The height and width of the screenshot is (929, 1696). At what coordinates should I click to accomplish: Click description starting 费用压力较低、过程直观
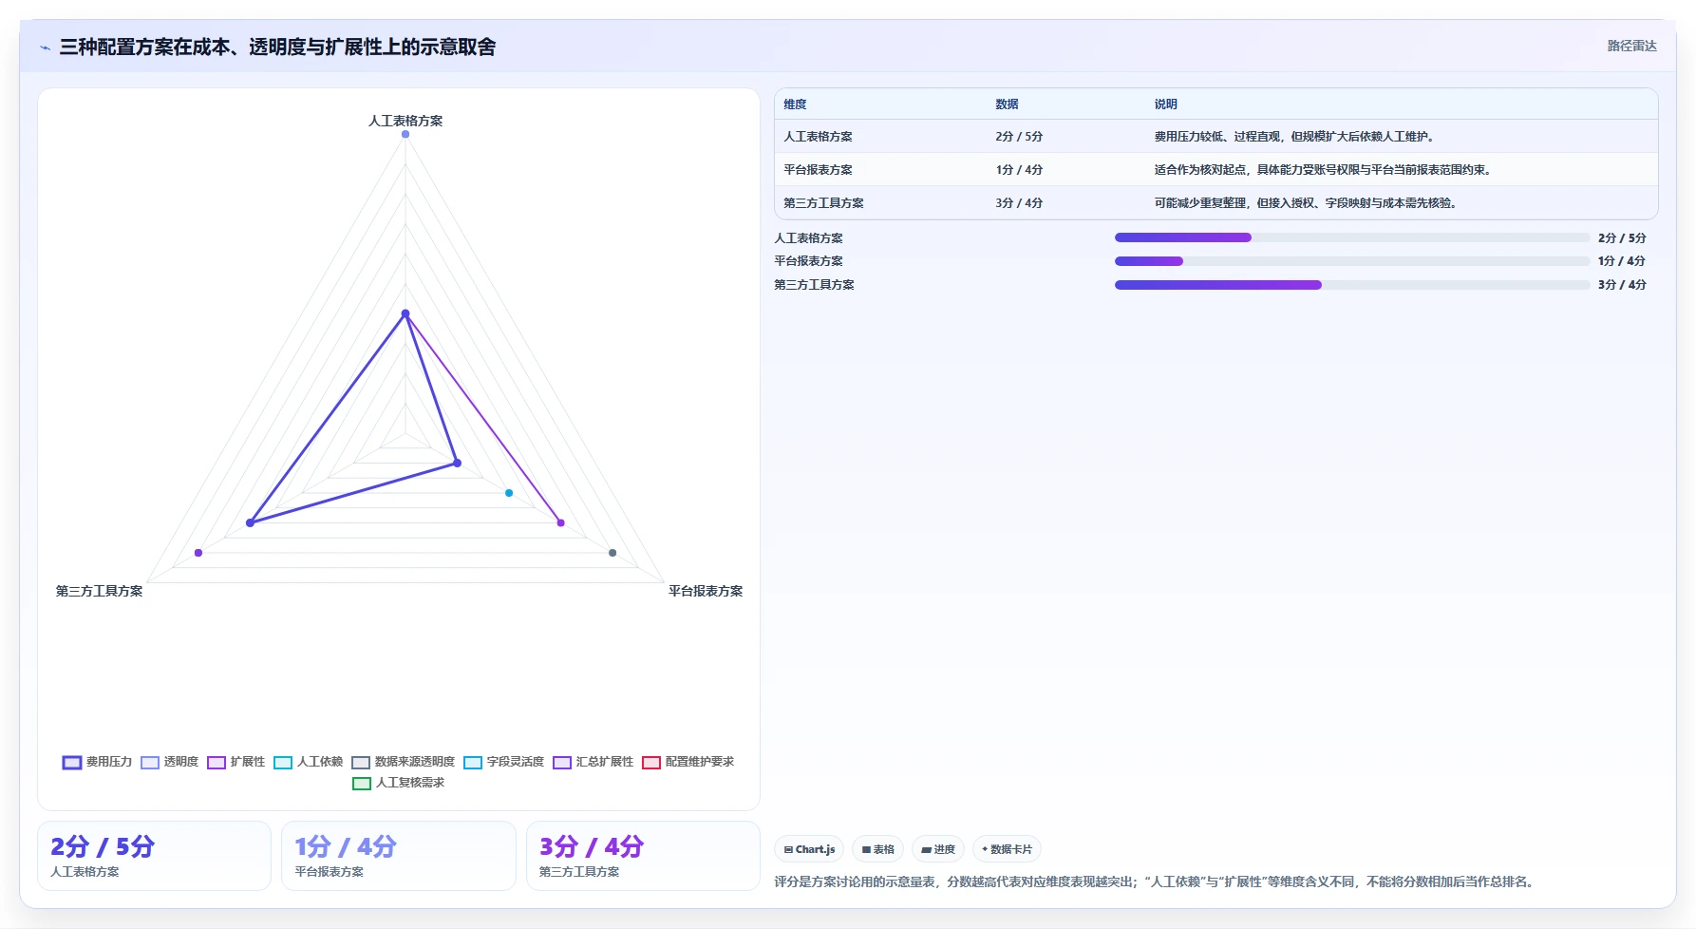[x=1295, y=137]
